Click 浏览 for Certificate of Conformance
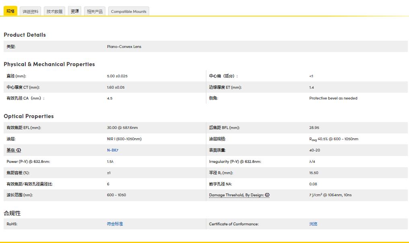Viewport: 409px width, 243px height. coord(313,224)
